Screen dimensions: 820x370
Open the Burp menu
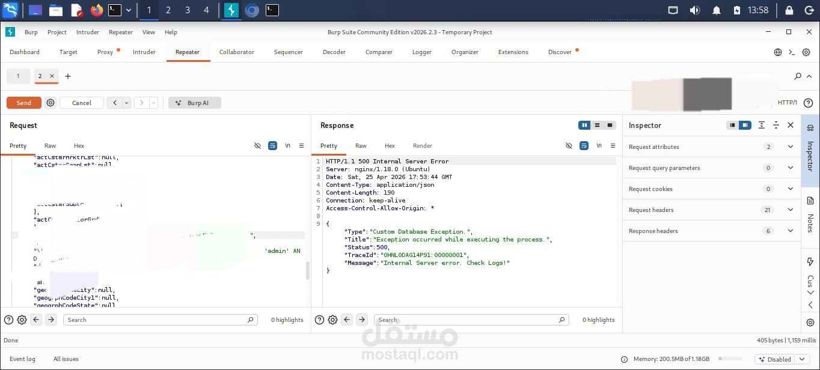[31, 32]
